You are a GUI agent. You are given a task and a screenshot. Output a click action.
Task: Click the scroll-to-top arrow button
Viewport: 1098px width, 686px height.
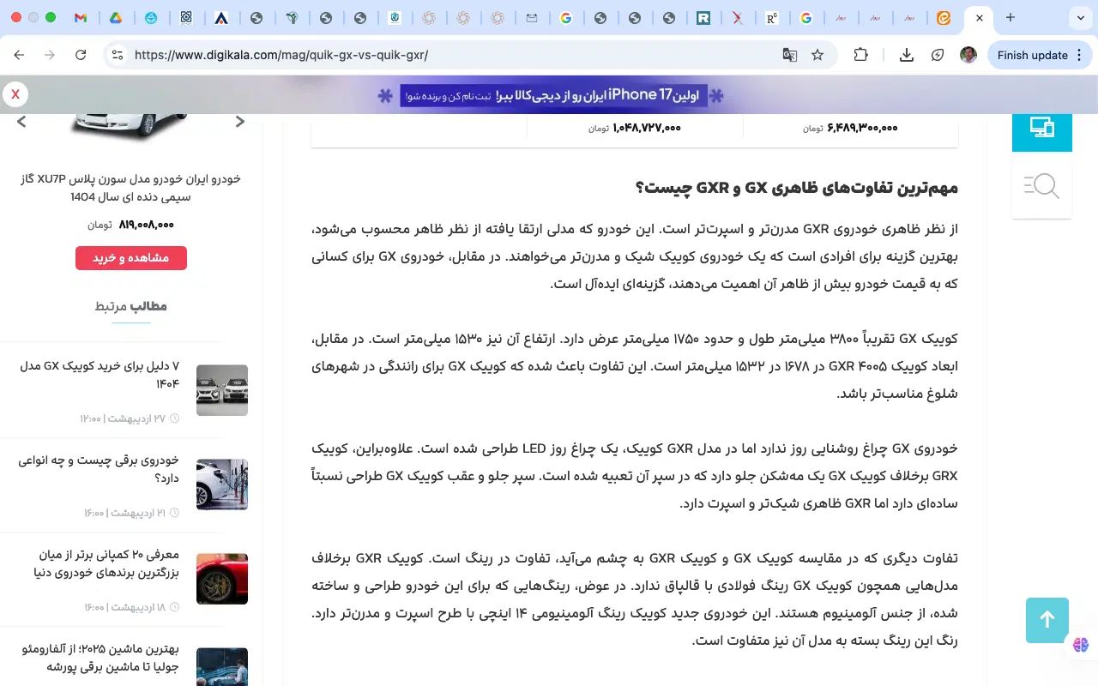click(1047, 620)
